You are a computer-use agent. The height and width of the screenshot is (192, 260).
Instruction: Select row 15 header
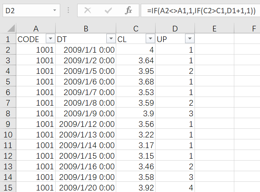(x=8, y=187)
